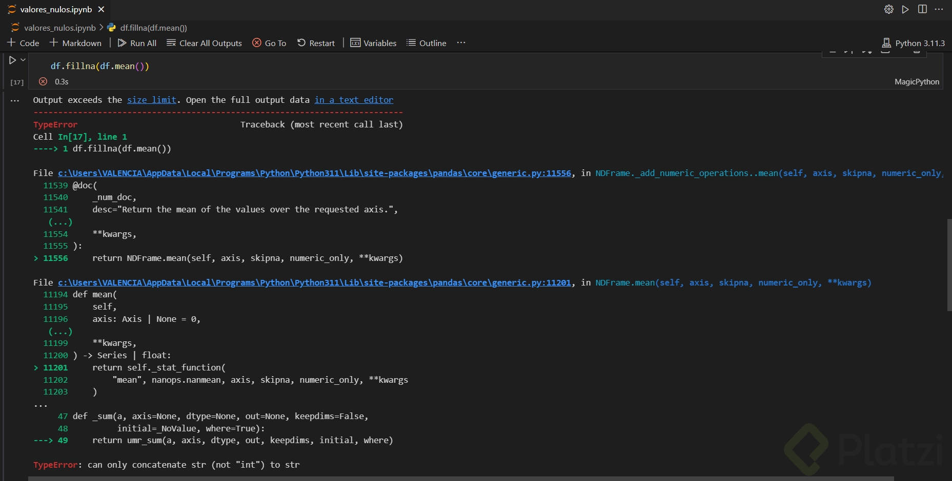Click the kernel server icon next to Python 3.11.3
The image size is (952, 481).
886,43
